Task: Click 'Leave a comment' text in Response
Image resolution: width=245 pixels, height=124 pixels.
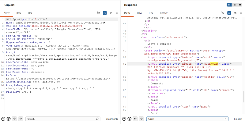Action: [x=159, y=44]
